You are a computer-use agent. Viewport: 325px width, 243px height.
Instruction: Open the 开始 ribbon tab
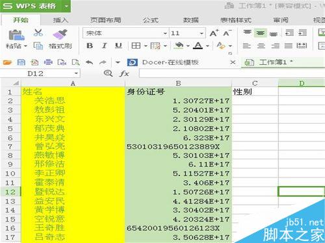(x=21, y=20)
